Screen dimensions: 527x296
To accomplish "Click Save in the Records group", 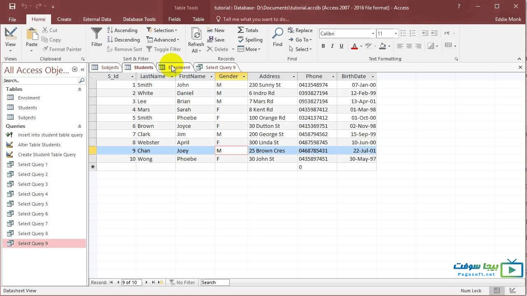I will pos(216,39).
